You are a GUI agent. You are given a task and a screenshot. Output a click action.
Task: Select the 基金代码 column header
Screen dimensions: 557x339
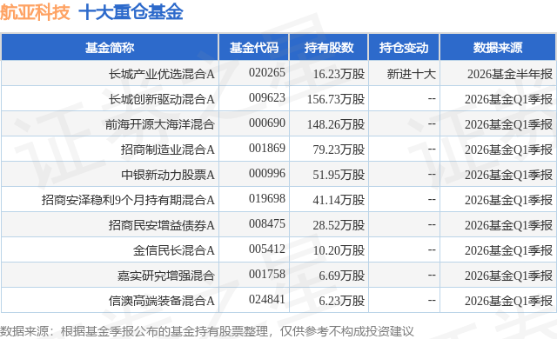(254, 48)
